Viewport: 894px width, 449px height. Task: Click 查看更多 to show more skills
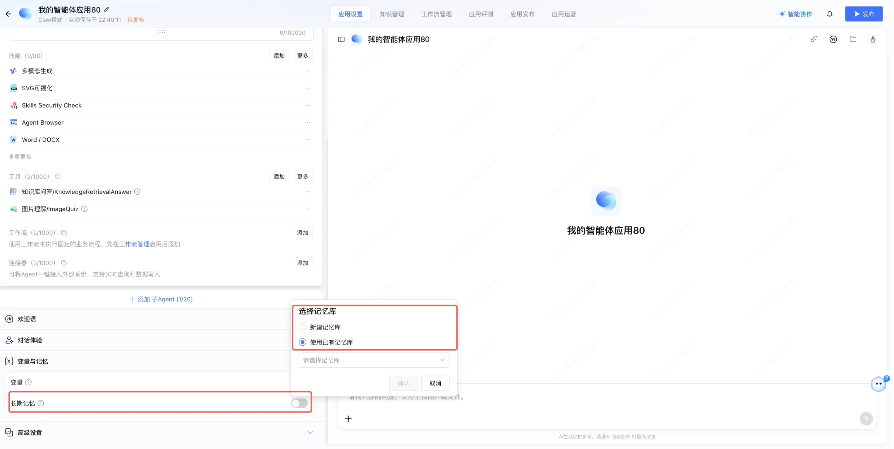pyautogui.click(x=20, y=157)
